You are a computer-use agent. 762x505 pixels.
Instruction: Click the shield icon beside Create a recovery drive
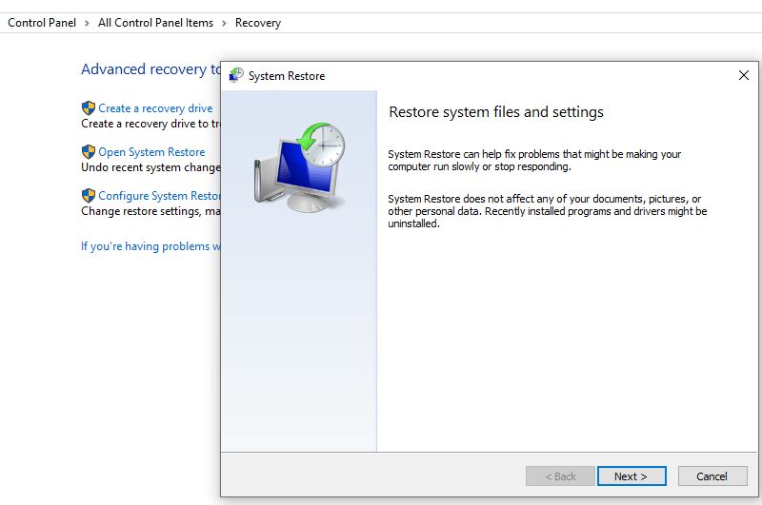(89, 107)
